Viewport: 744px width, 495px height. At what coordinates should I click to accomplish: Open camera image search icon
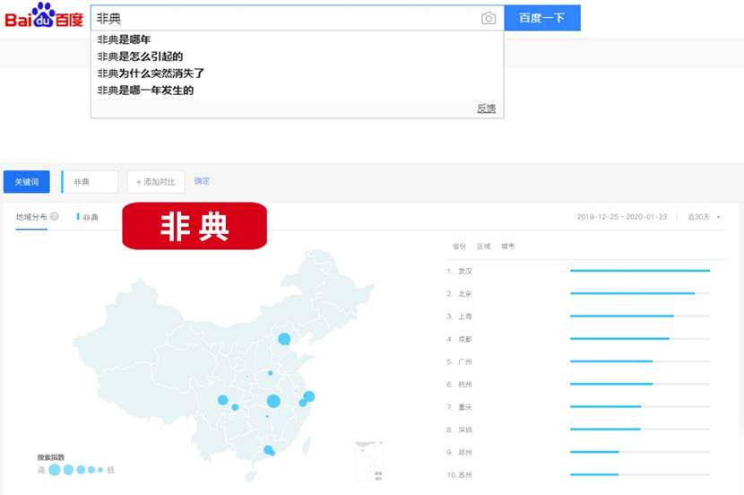[489, 18]
